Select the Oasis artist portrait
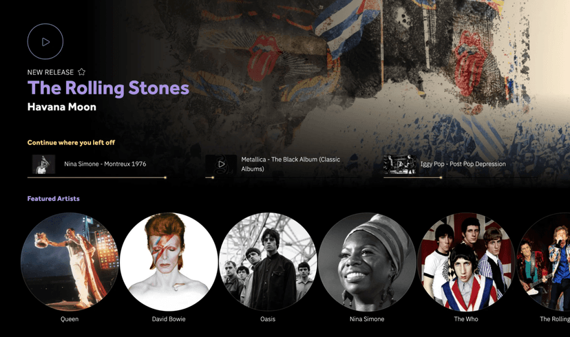This screenshot has width=570, height=337. click(268, 262)
